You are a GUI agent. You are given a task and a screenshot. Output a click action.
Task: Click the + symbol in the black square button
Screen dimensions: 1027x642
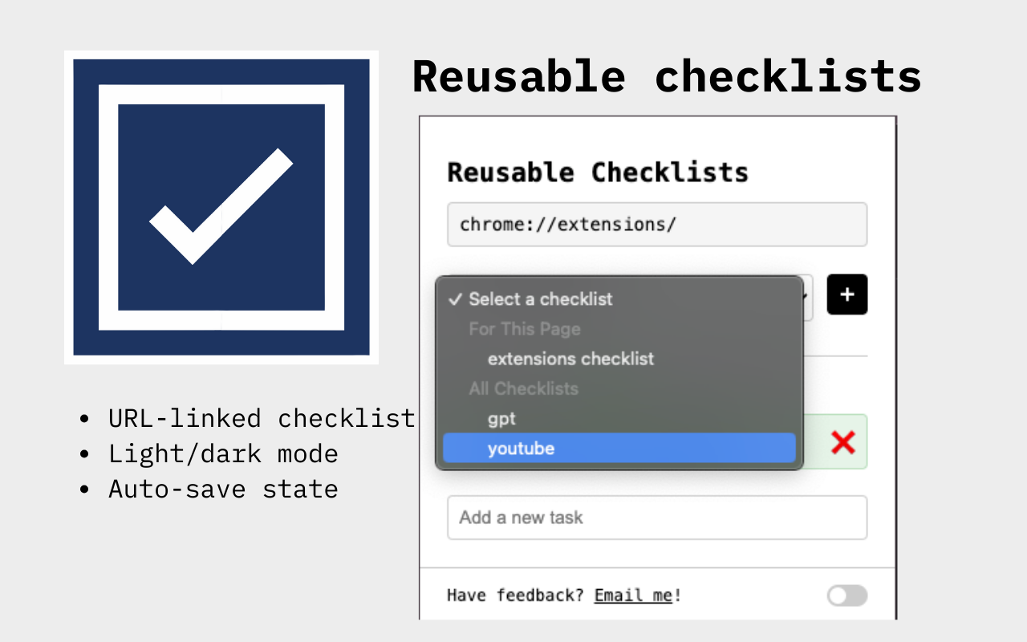pyautogui.click(x=846, y=295)
